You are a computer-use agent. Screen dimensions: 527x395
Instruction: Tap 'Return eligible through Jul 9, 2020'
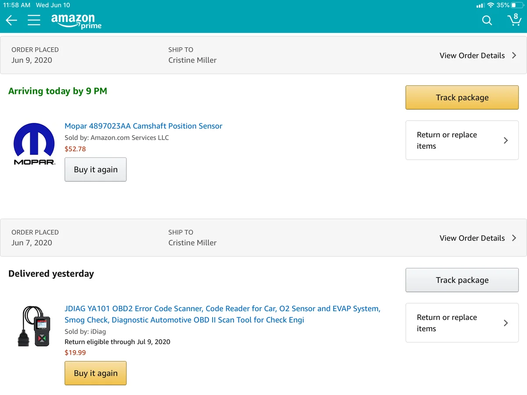pos(117,342)
